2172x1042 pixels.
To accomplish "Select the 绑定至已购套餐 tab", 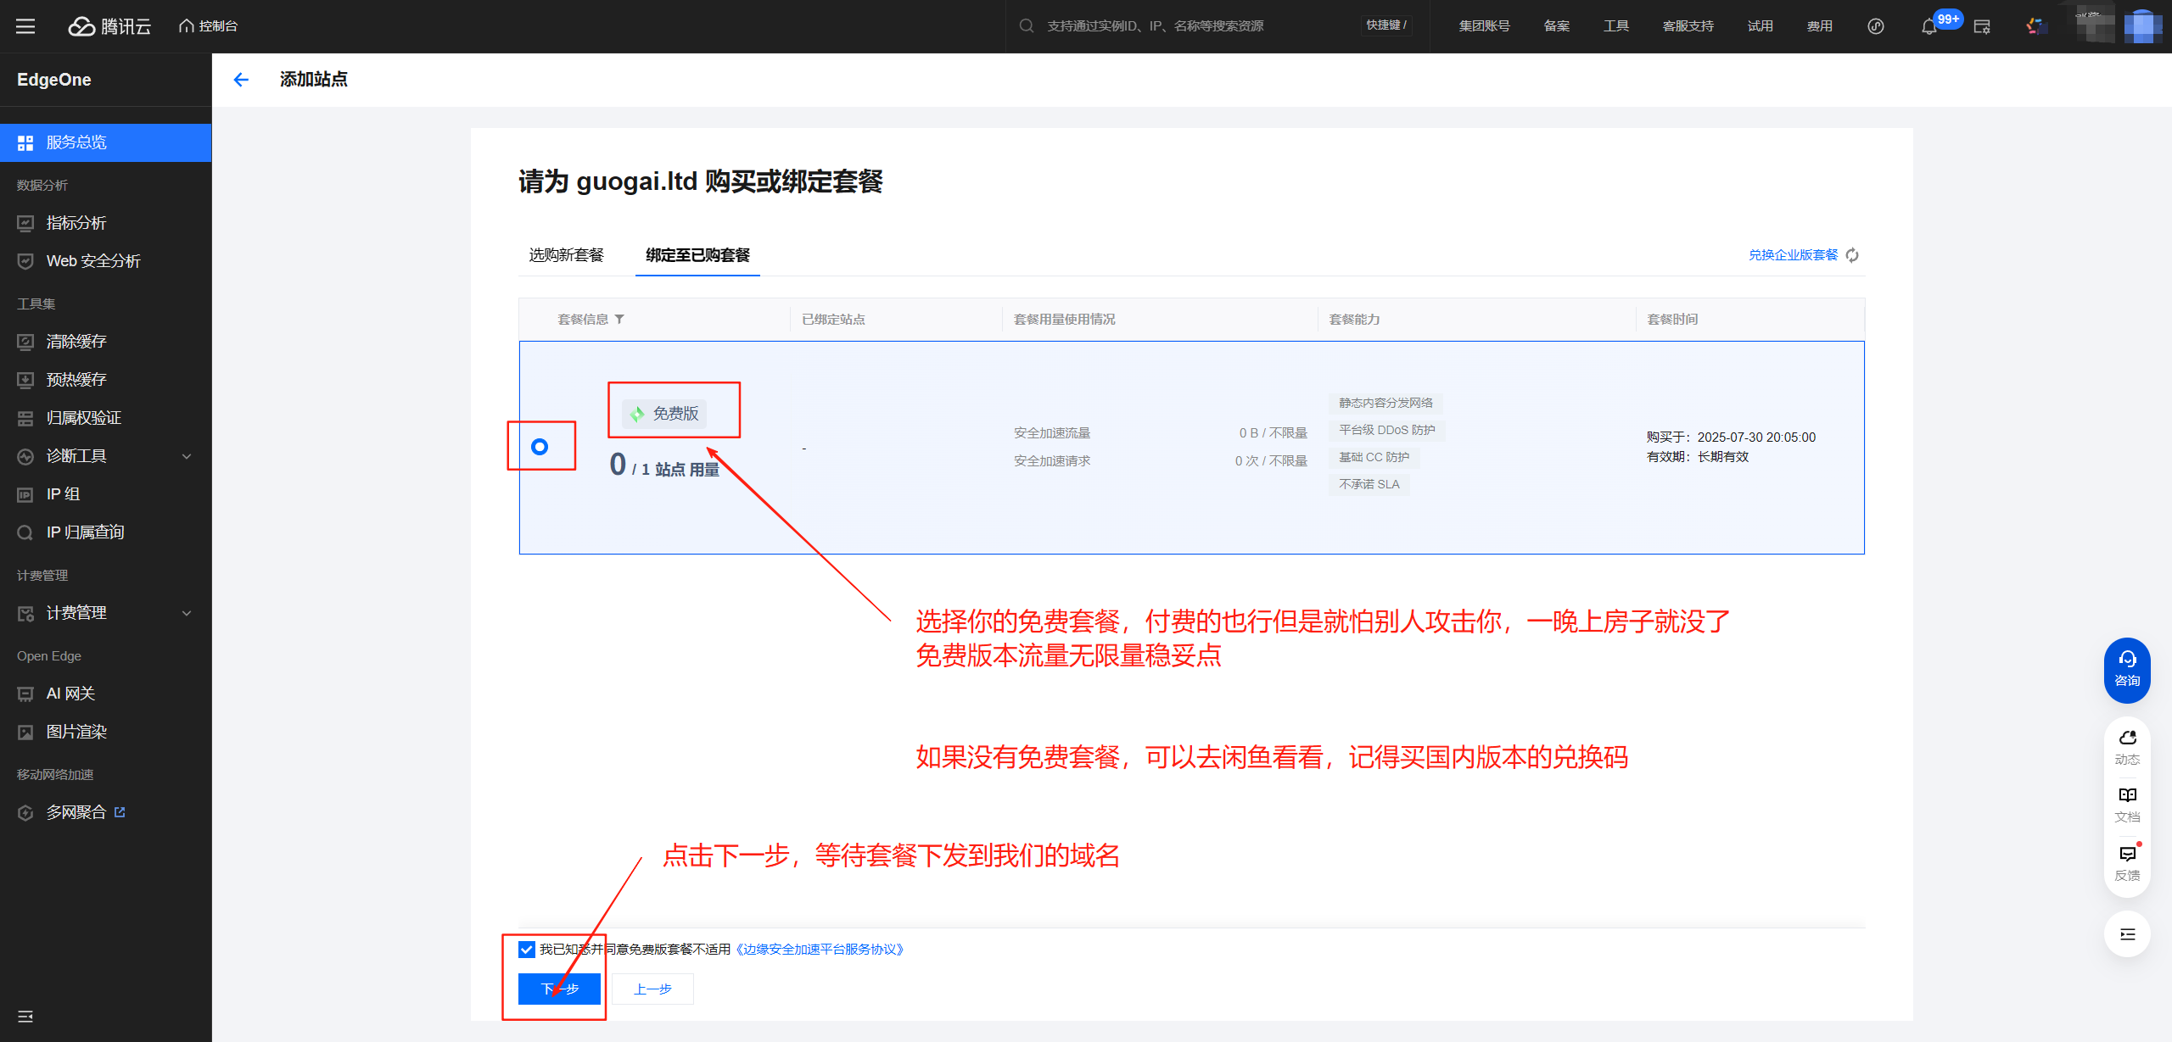I will pyautogui.click(x=697, y=255).
